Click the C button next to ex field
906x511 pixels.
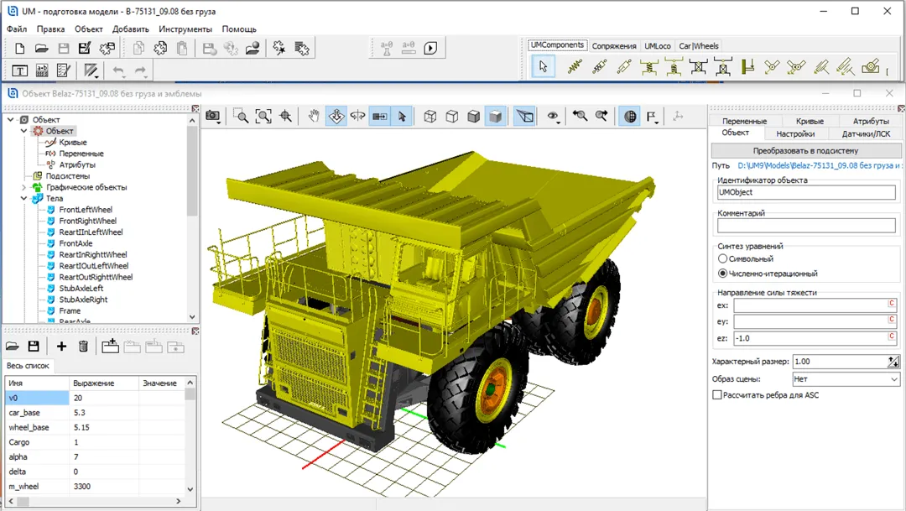click(892, 304)
